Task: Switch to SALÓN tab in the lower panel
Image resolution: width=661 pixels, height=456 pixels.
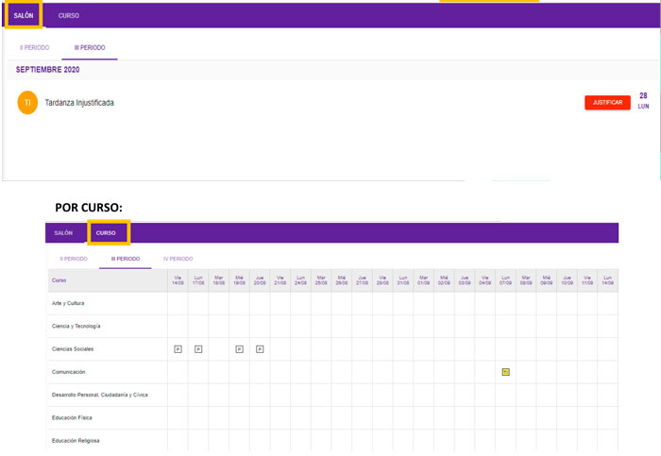Action: coord(63,232)
